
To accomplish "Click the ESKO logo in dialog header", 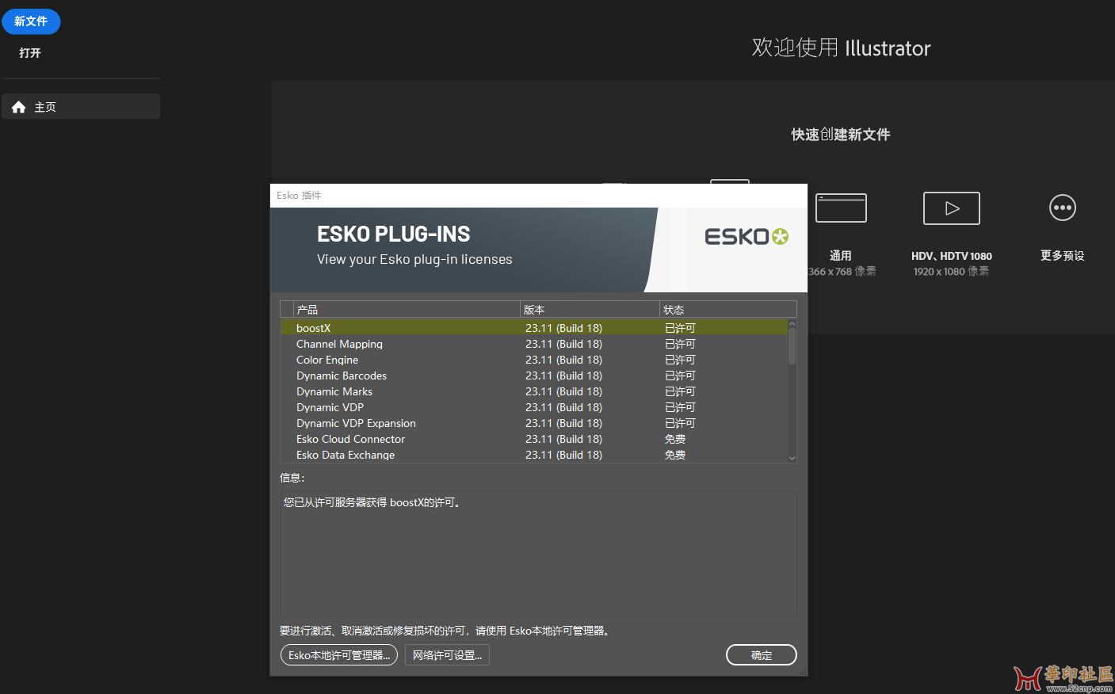I will coord(746,237).
